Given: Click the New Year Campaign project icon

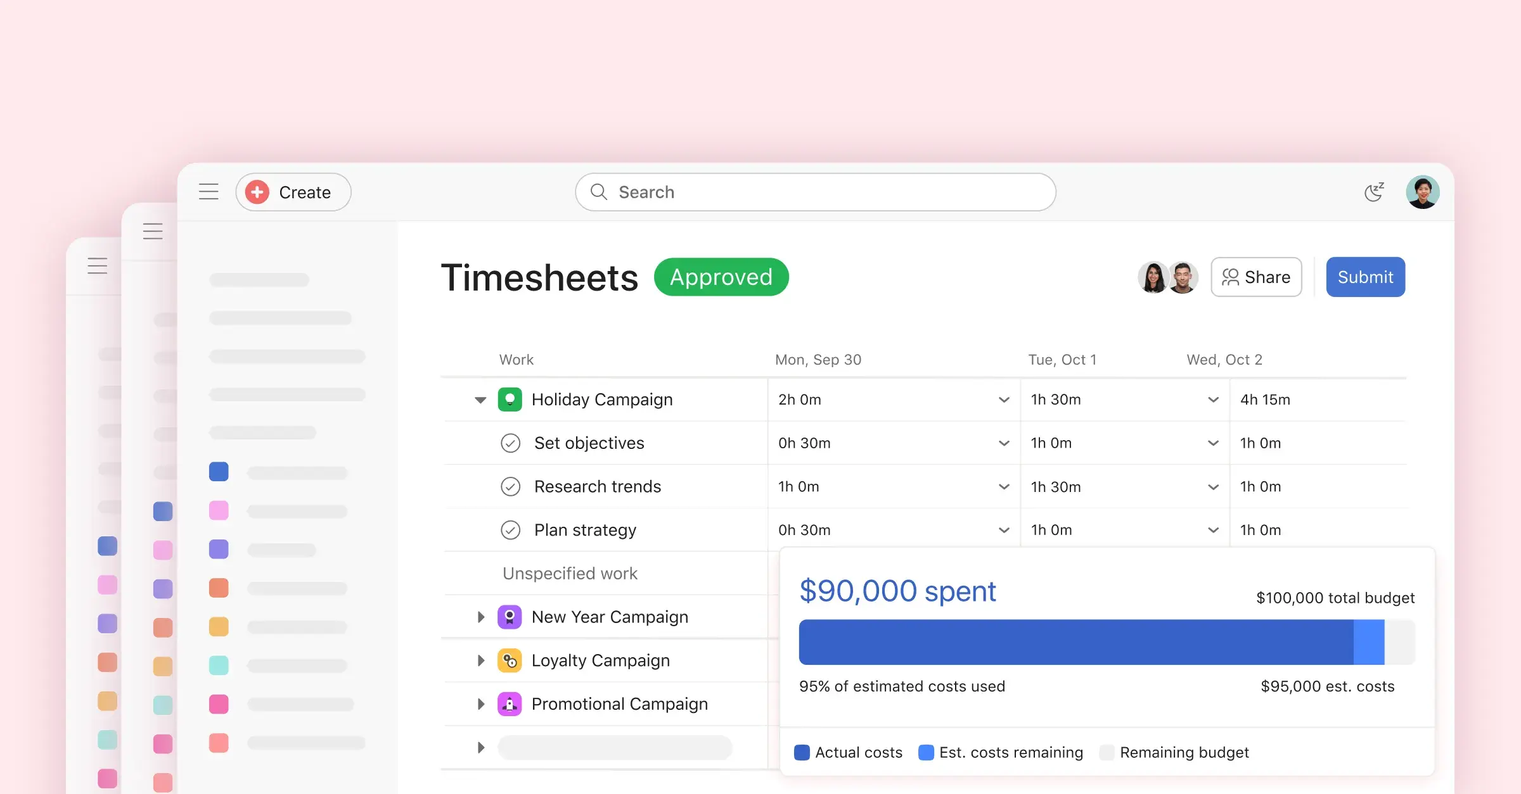Looking at the screenshot, I should point(511,616).
